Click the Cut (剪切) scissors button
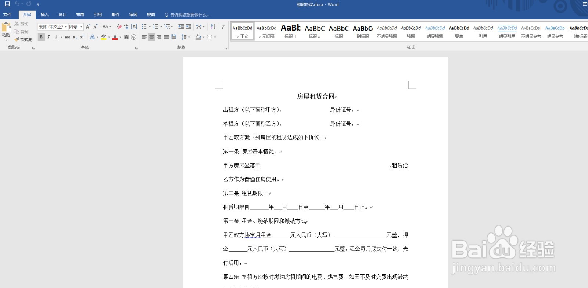 coord(21,24)
